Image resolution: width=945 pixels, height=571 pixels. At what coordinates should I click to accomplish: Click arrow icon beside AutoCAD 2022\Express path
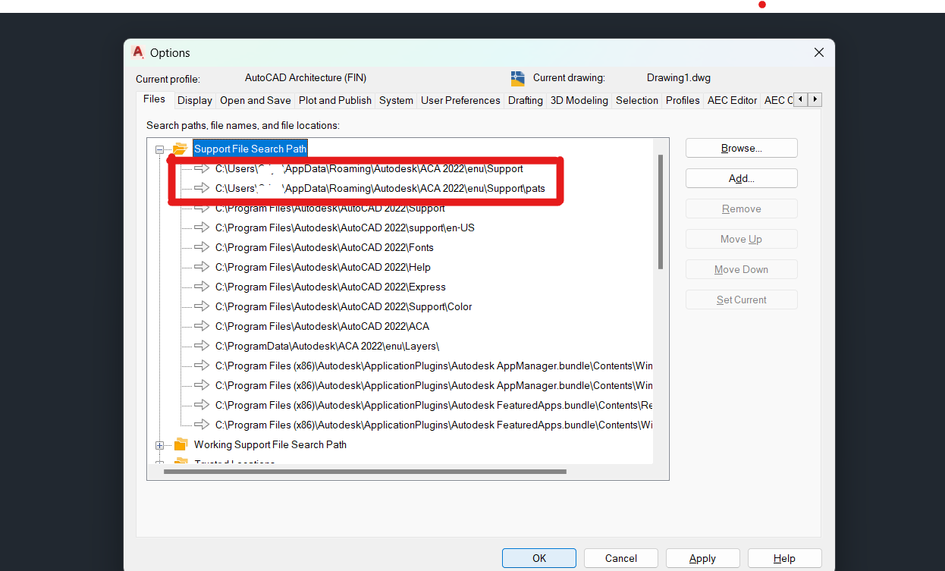[x=202, y=287]
